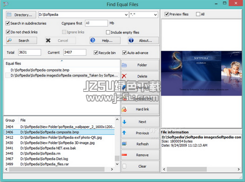
Task: Select group 3406 Softpedia composite.bmp row
Action: 59,132
